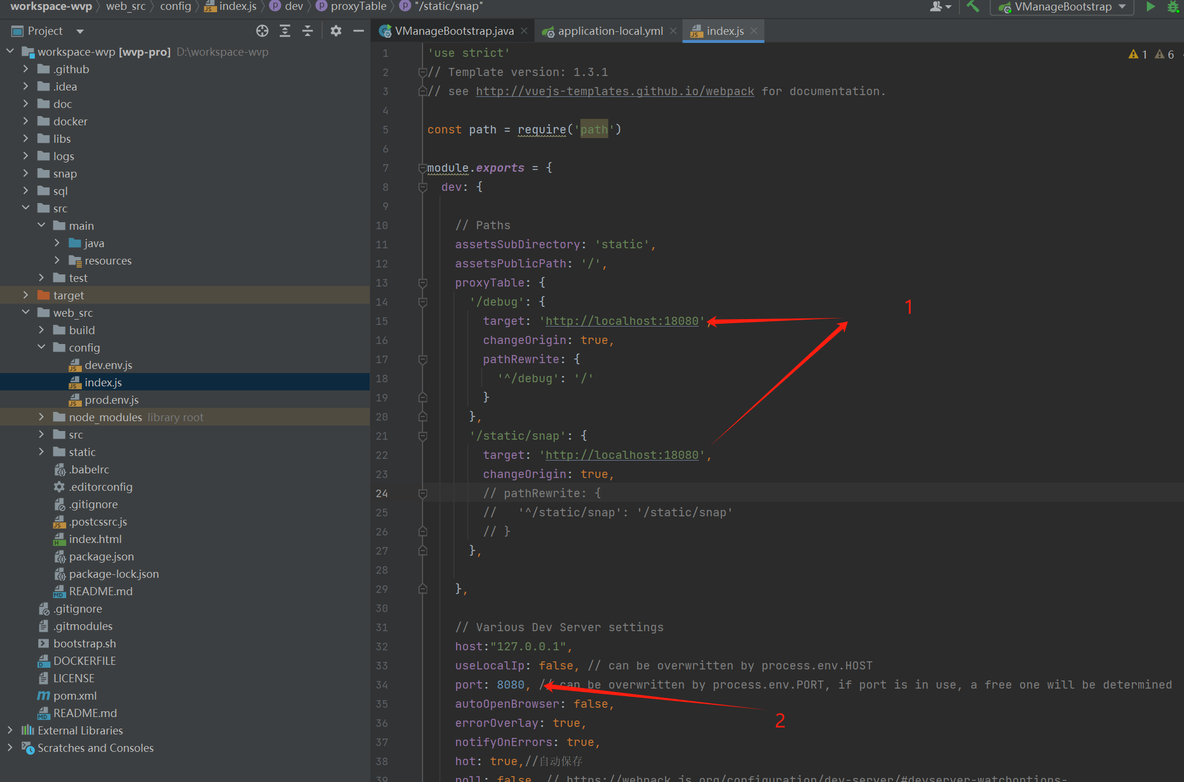The height and width of the screenshot is (782, 1184).
Task: Expand External Libraries node
Action: (x=10, y=730)
